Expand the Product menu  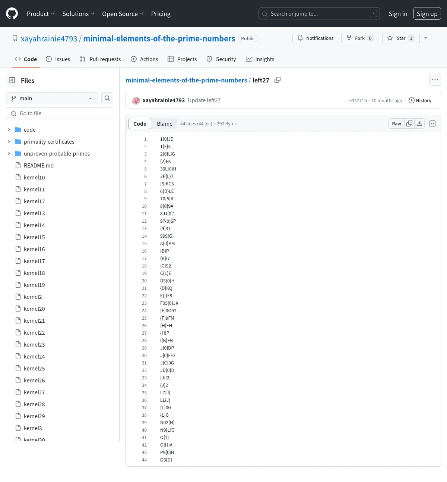[x=41, y=13]
